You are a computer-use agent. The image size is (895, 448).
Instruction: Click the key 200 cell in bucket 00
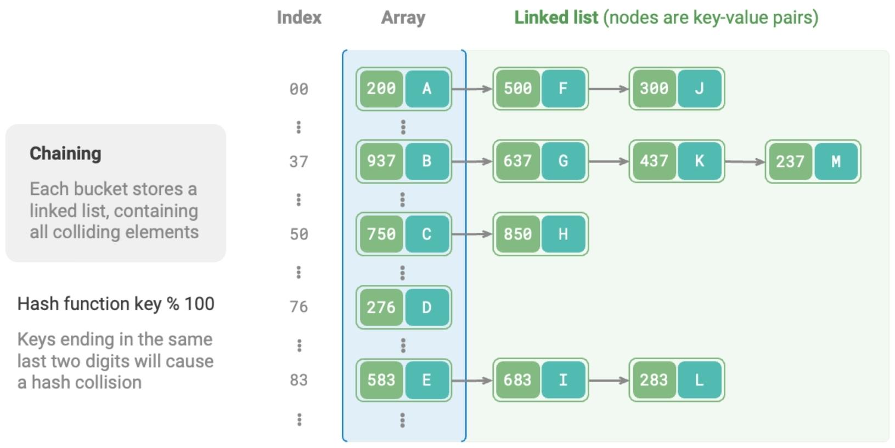[x=381, y=89]
